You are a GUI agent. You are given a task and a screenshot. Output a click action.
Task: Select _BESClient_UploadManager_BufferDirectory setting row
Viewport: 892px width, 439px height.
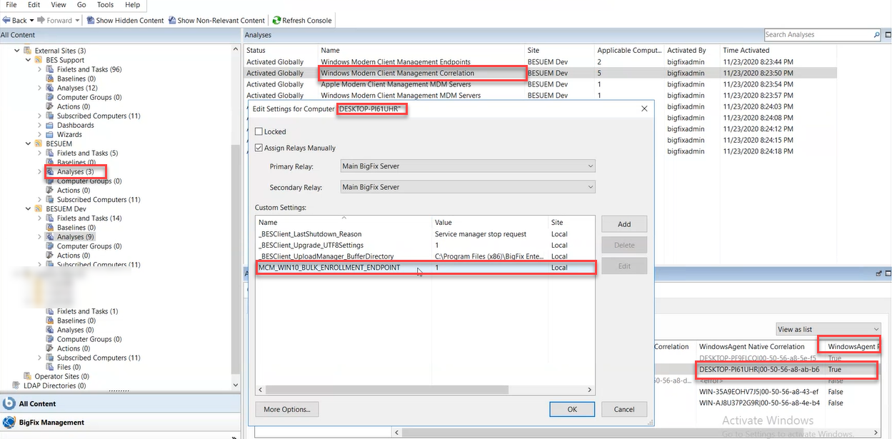tap(425, 256)
